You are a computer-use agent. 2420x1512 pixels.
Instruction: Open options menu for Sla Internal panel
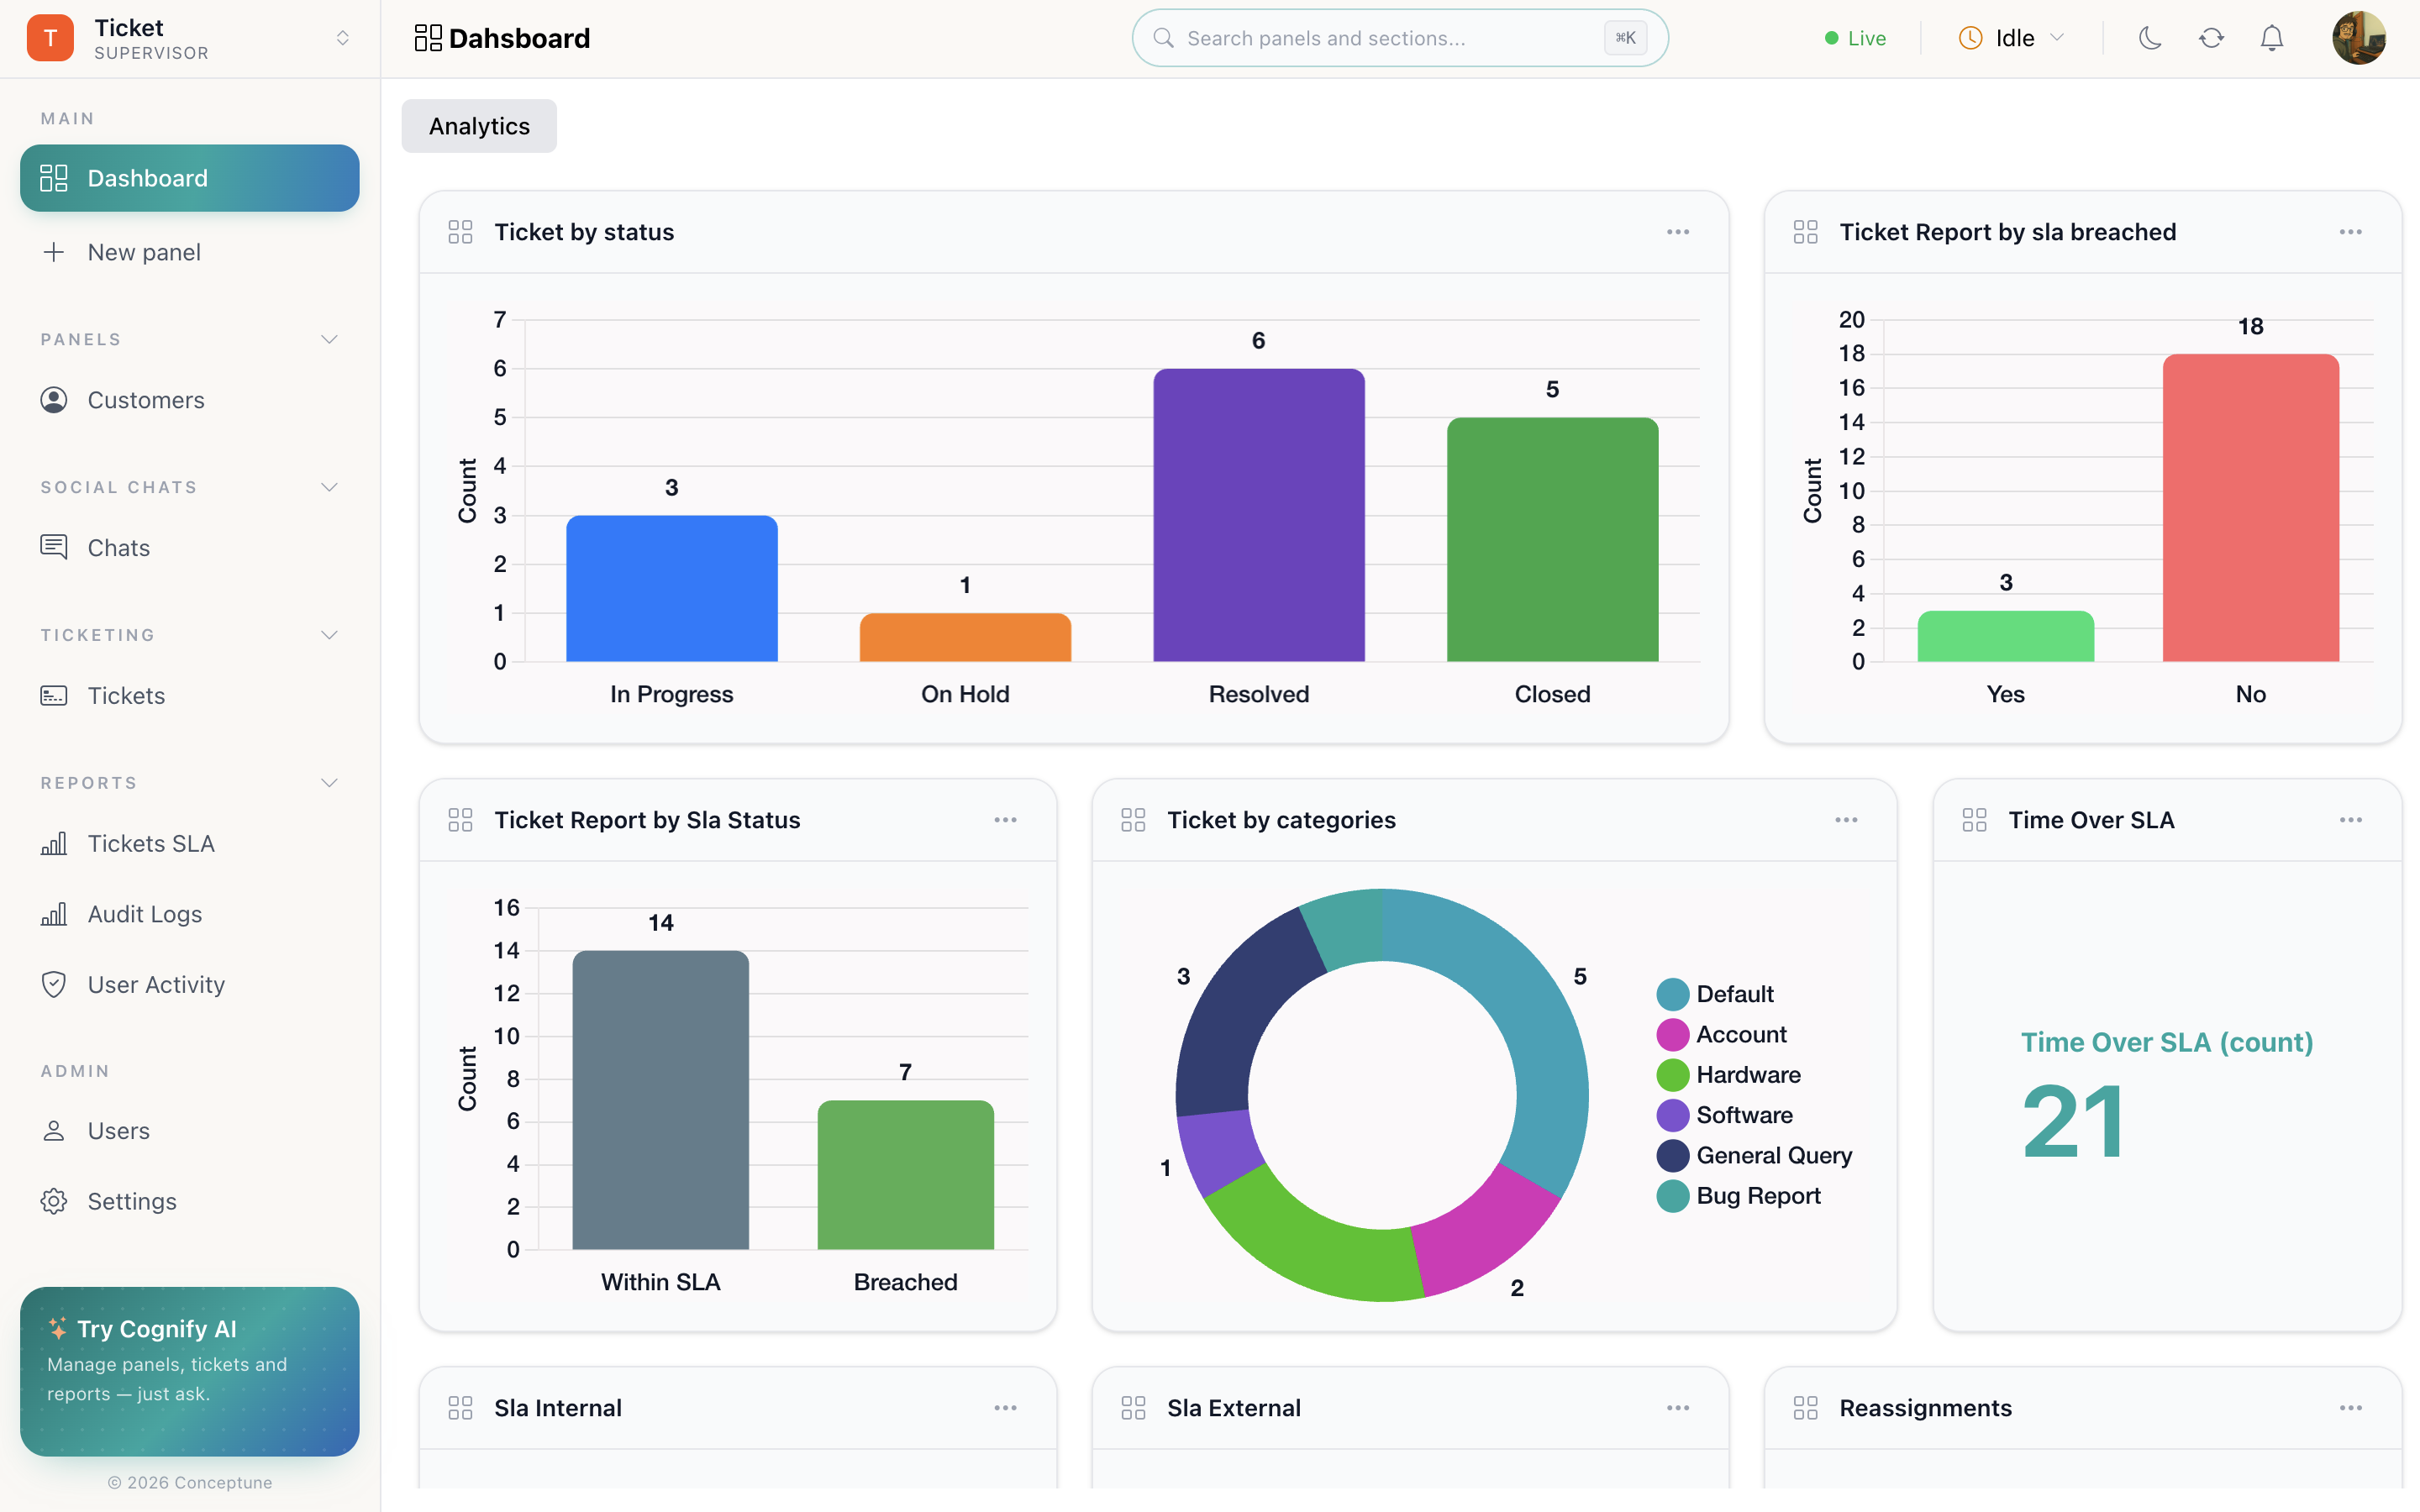tap(1005, 1408)
